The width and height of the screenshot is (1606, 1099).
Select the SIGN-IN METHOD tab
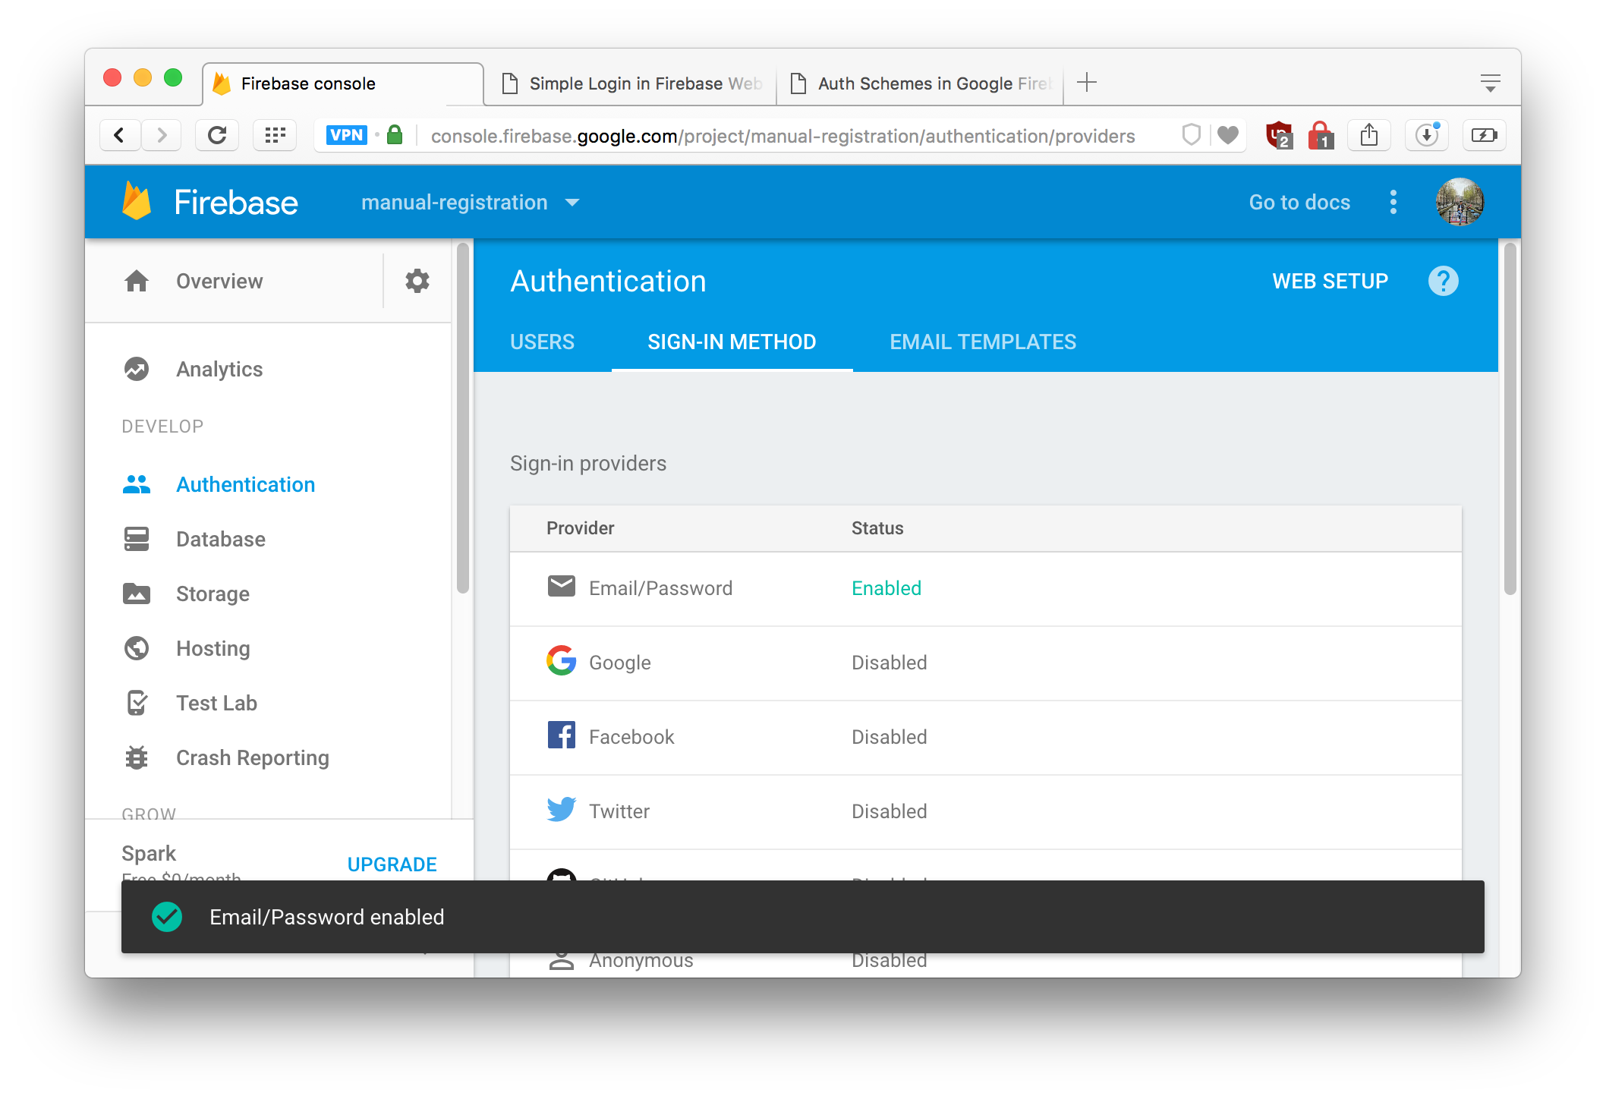732,342
